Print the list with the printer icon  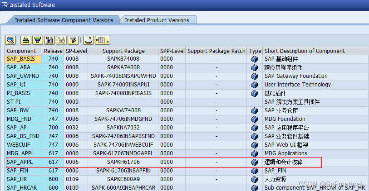[88, 40]
